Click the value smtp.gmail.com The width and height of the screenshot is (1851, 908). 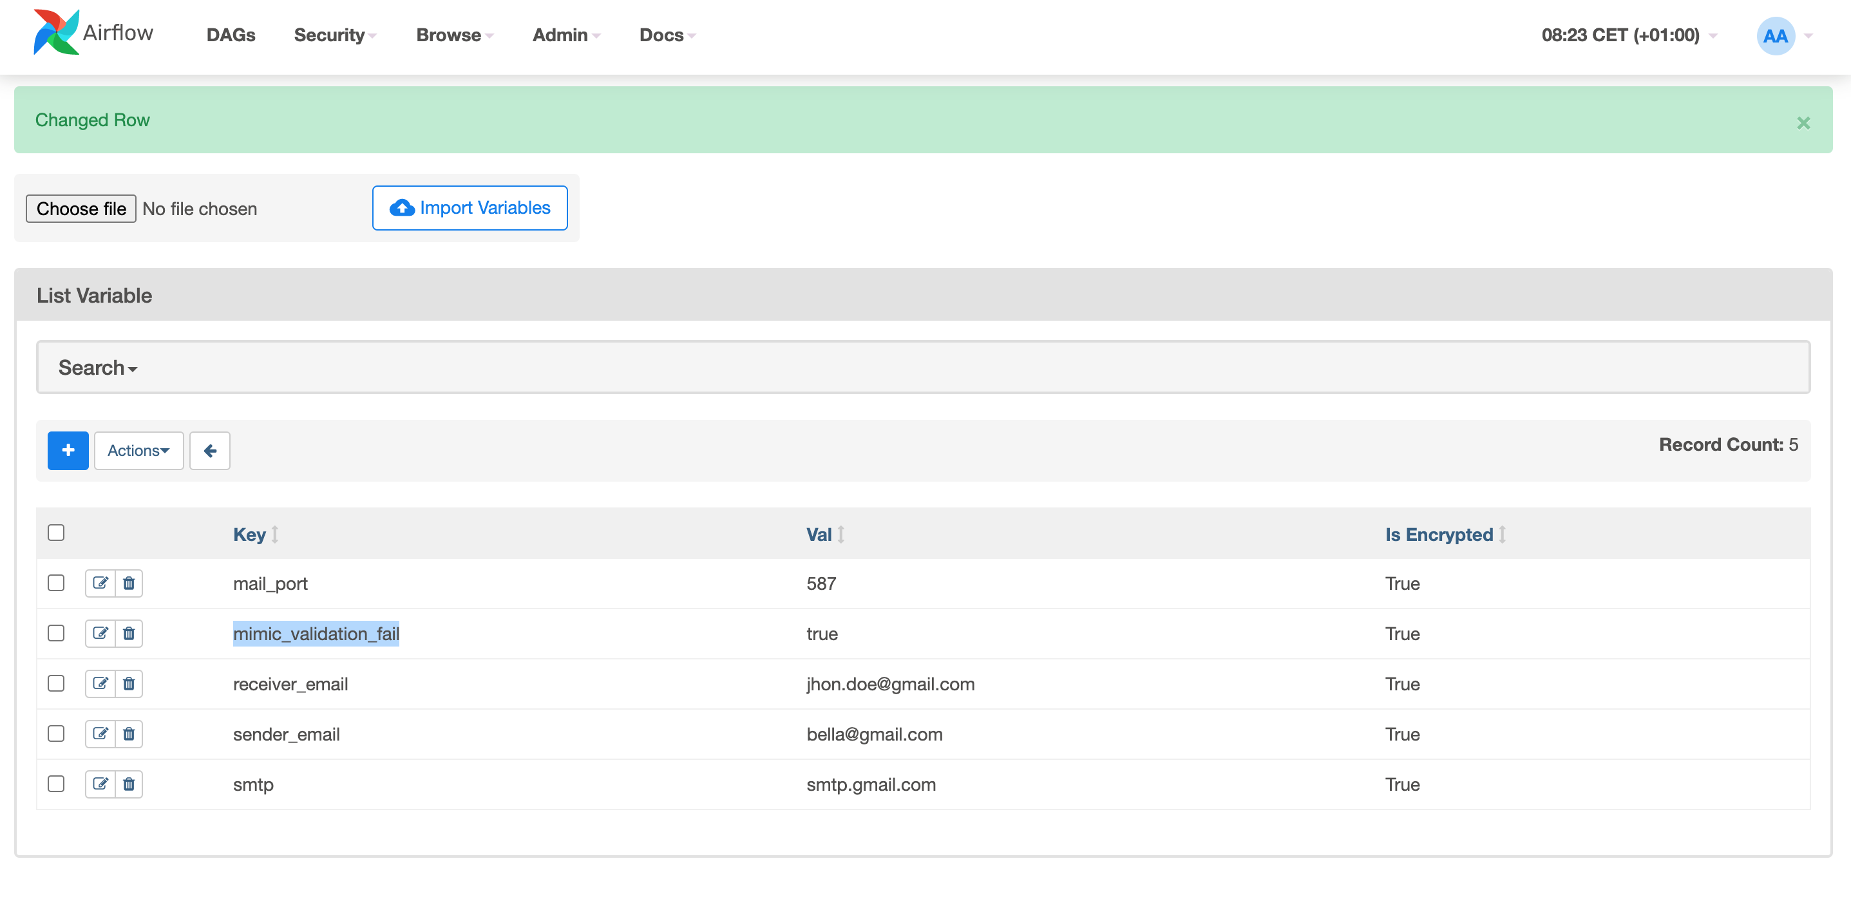871,784
